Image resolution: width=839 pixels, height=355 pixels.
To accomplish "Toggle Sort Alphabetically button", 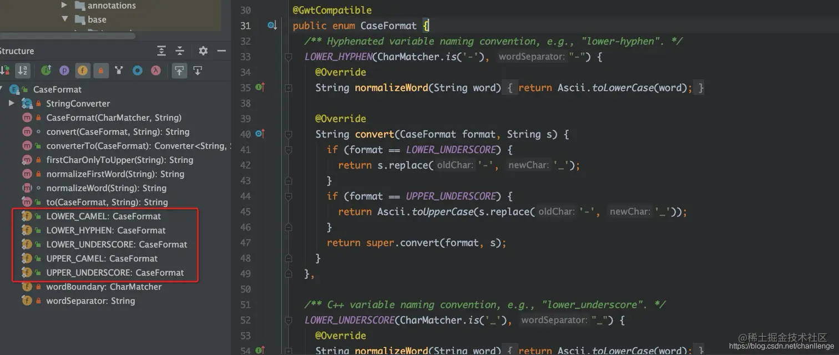I will [23, 70].
